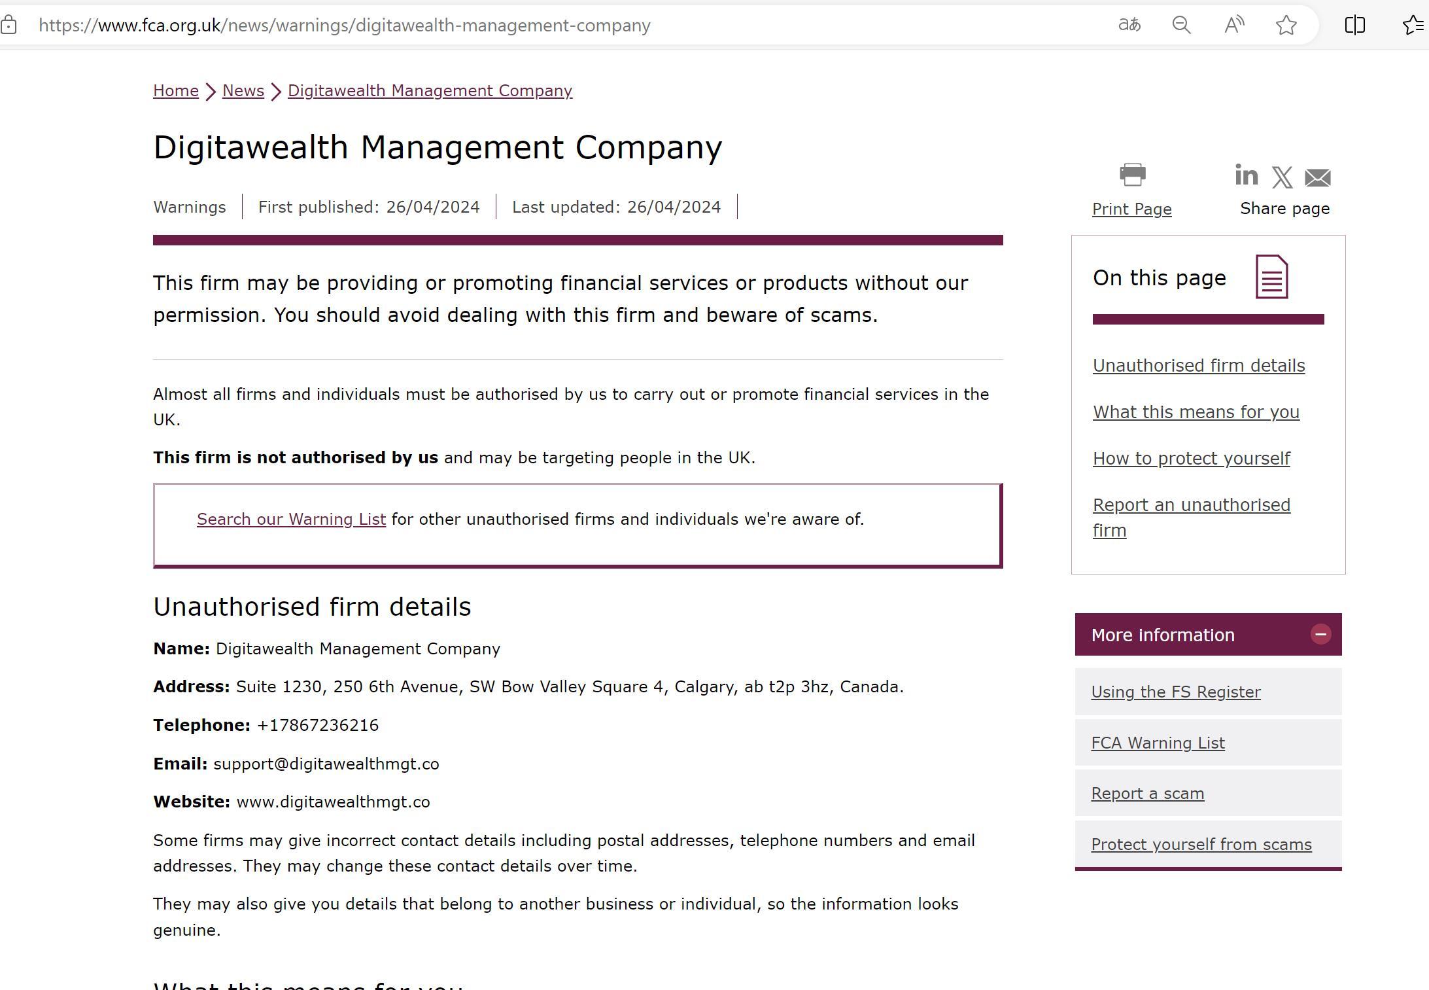Jump to Unauthorised firm details section

1198,365
